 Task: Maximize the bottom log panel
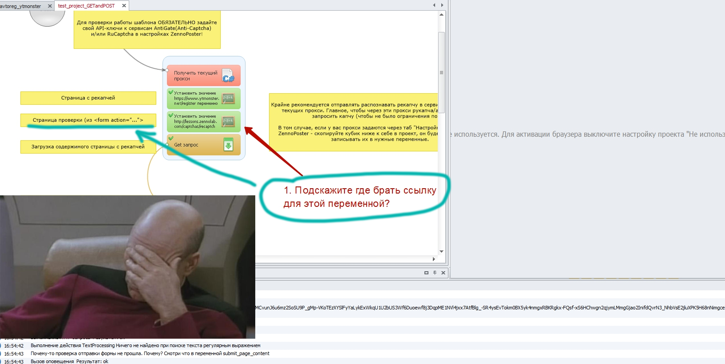tap(426, 273)
